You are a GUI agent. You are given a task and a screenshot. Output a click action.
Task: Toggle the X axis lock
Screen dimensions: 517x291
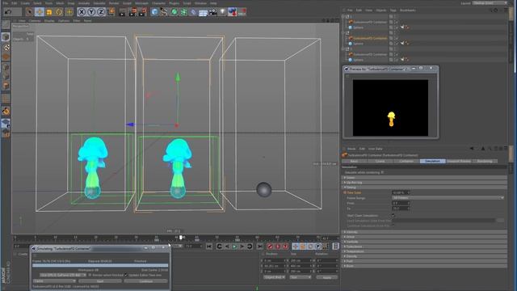[82, 12]
